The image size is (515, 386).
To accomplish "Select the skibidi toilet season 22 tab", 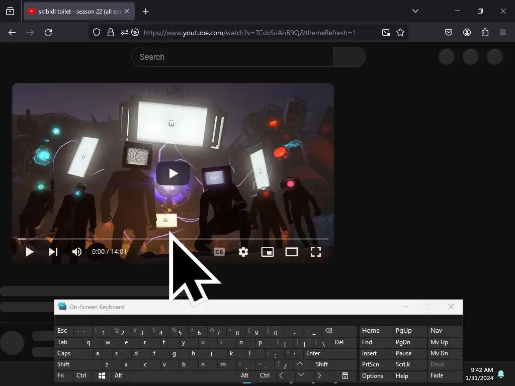I will point(79,12).
